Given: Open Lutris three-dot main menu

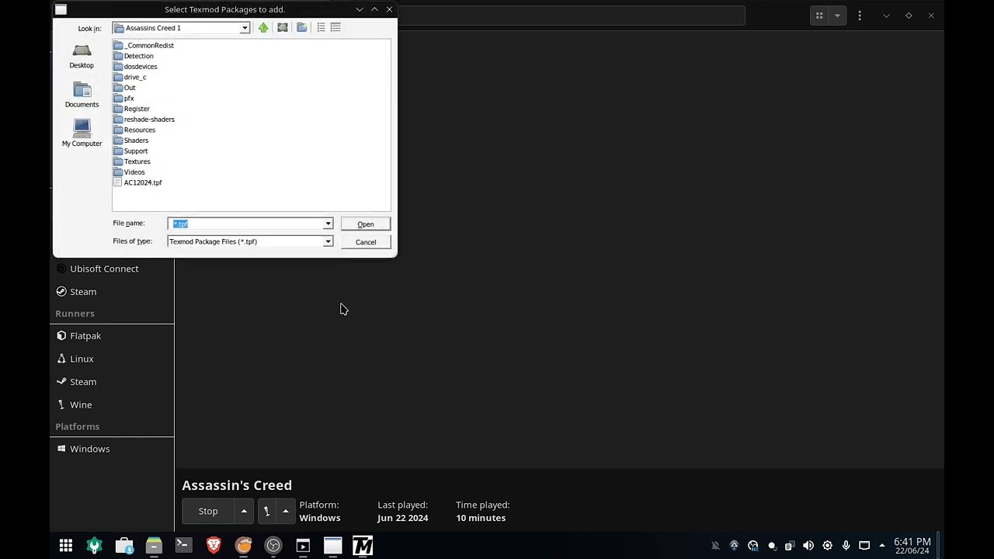Looking at the screenshot, I should tap(860, 16).
